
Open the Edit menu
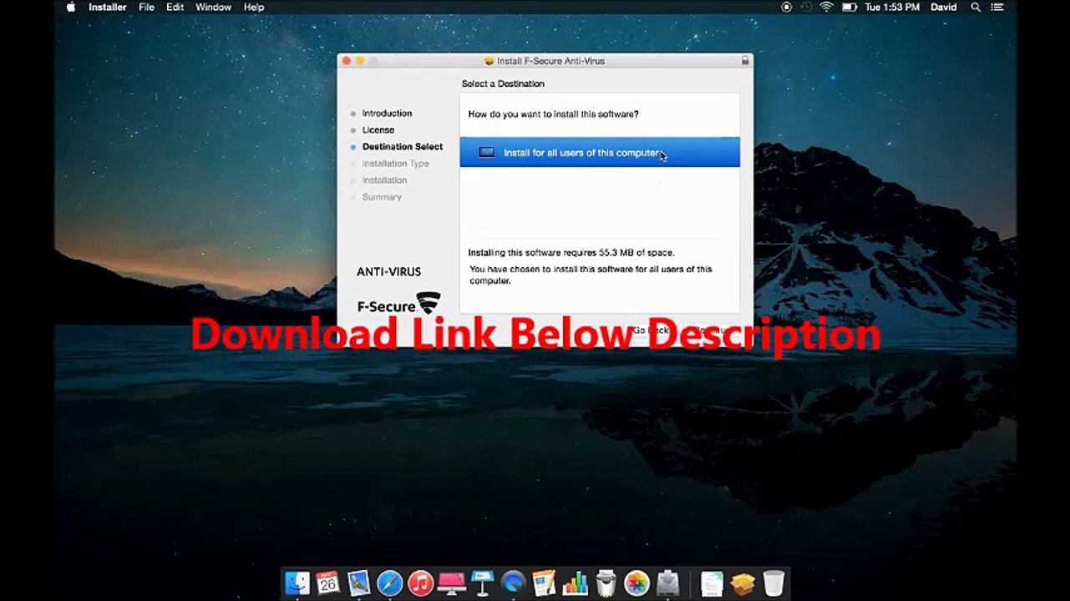(x=175, y=8)
